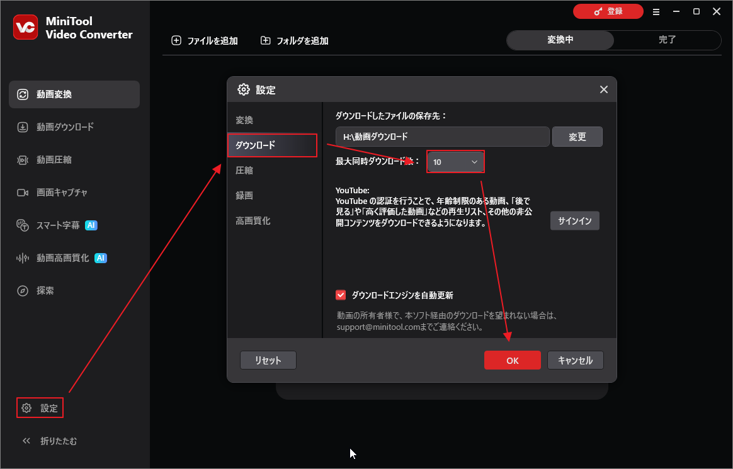This screenshot has height=469, width=733.
Task: Open 動画変換 in the sidebar
Action: tap(74, 94)
